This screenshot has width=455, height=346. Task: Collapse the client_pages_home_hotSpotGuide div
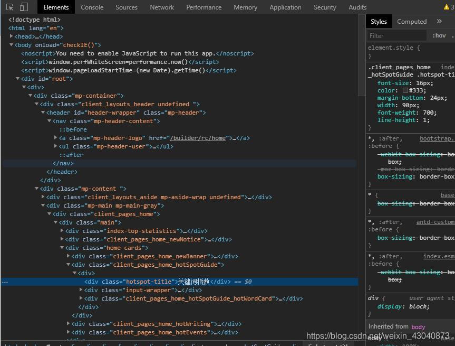tap(68, 264)
